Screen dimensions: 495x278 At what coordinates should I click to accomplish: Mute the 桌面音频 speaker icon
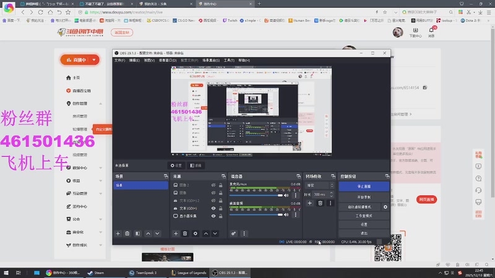[286, 214]
